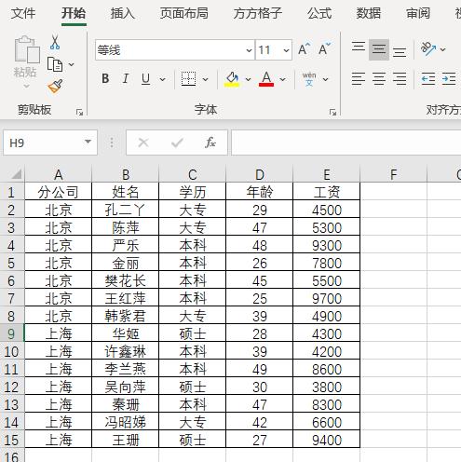Click the formula bar input field
The height and width of the screenshot is (462, 461).
coord(346,143)
